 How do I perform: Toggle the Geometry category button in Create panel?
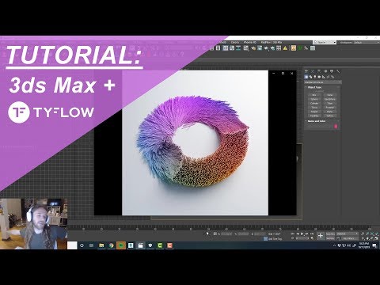pyautogui.click(x=306, y=77)
